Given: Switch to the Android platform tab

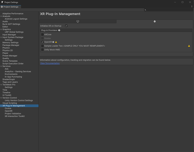Looking at the screenshot, I should (155, 22).
